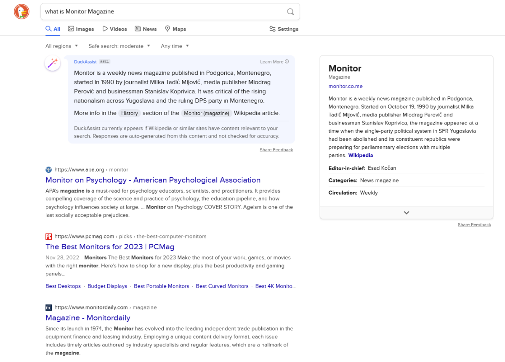Screen dimensions: 505x362
Task: Open Monitor on Psychology result title
Action: point(153,180)
